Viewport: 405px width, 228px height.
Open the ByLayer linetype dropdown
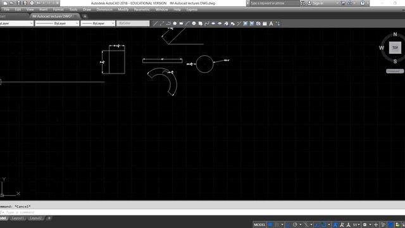[x=57, y=23]
